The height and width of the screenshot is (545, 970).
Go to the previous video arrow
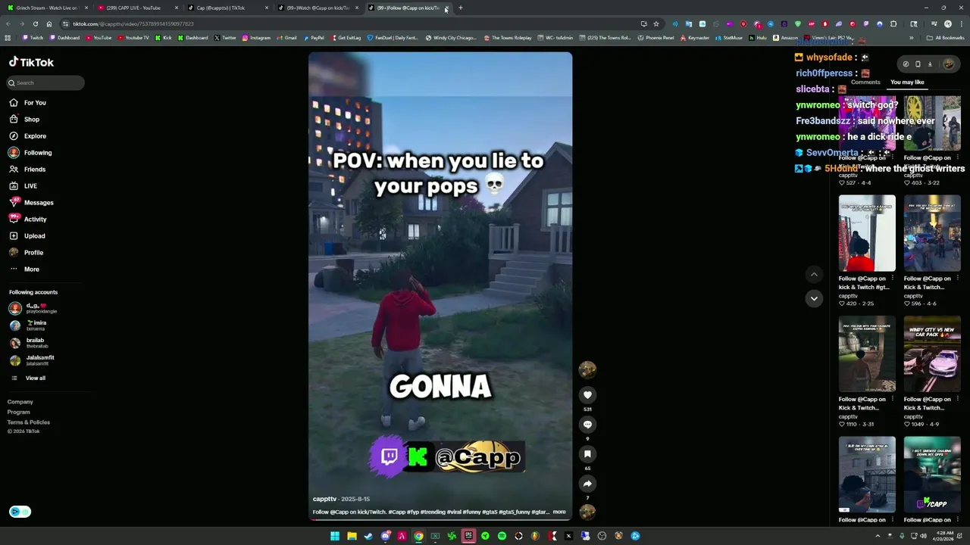tap(814, 274)
